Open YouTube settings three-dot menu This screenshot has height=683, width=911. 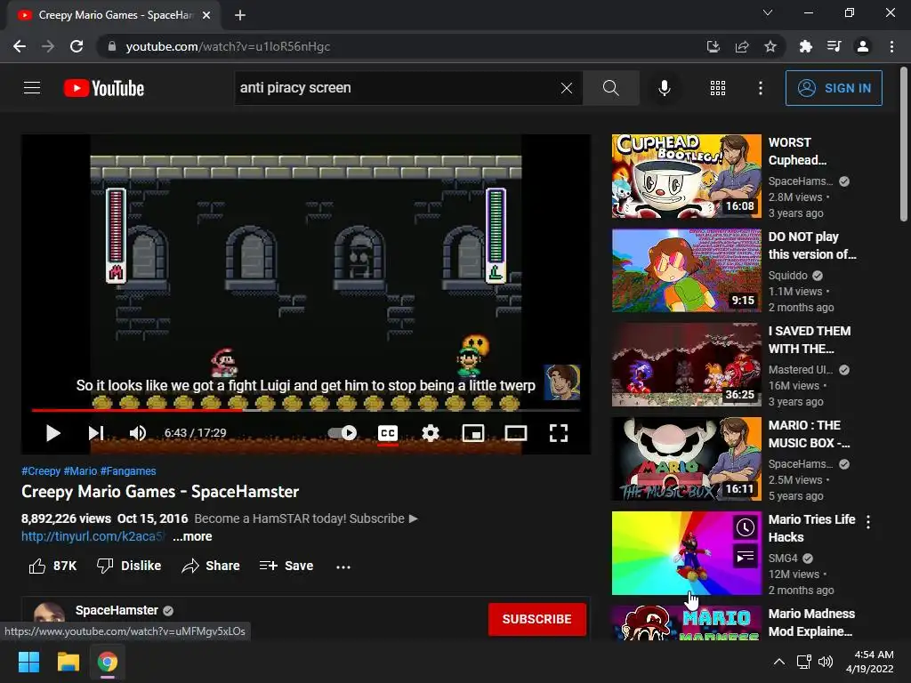coord(761,88)
